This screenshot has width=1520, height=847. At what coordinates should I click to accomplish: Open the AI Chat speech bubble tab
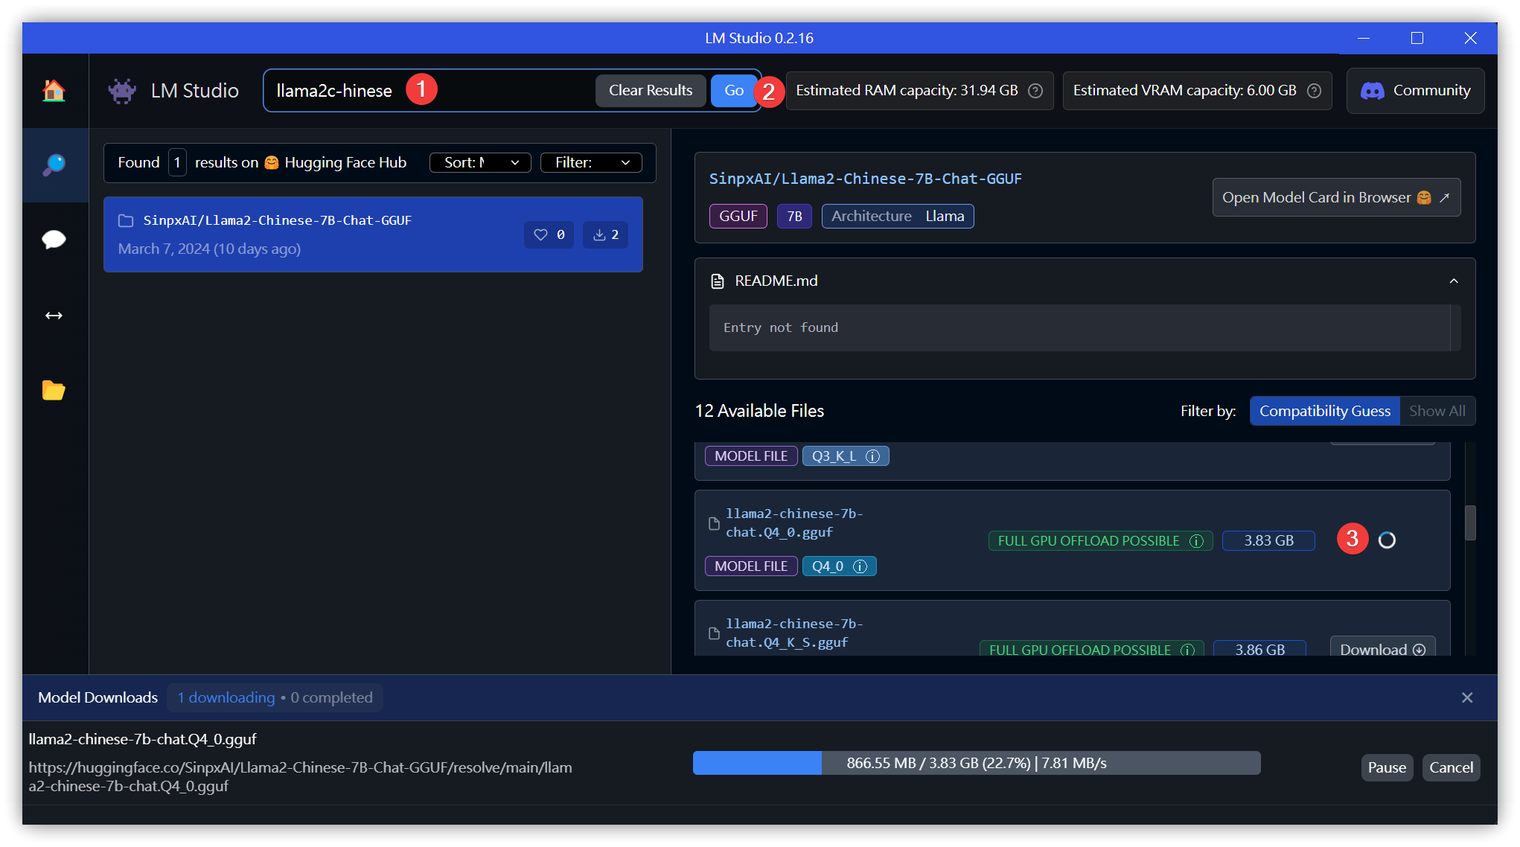[x=54, y=240]
